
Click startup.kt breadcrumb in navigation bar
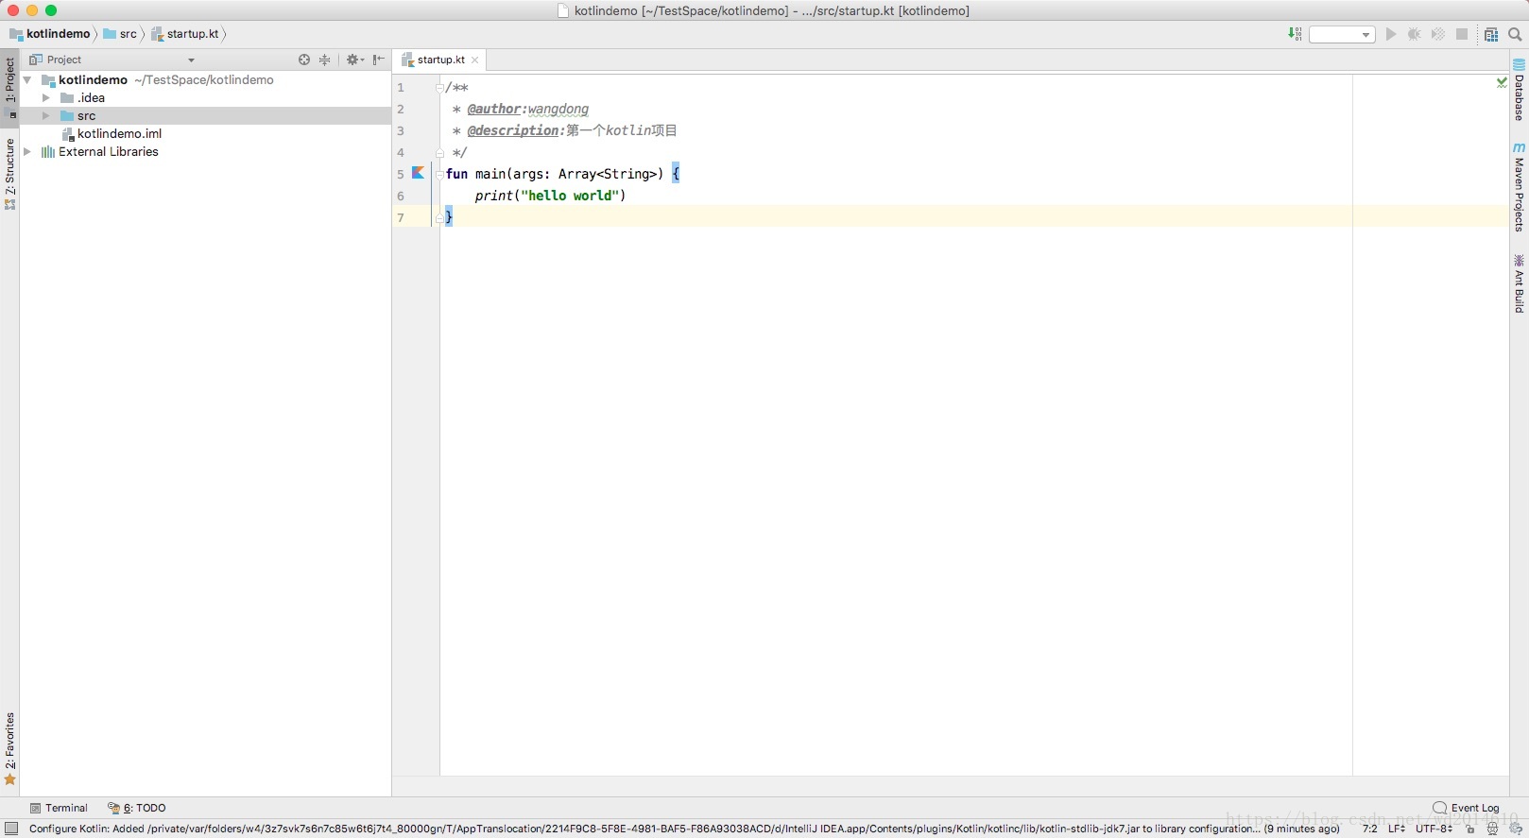pos(185,34)
